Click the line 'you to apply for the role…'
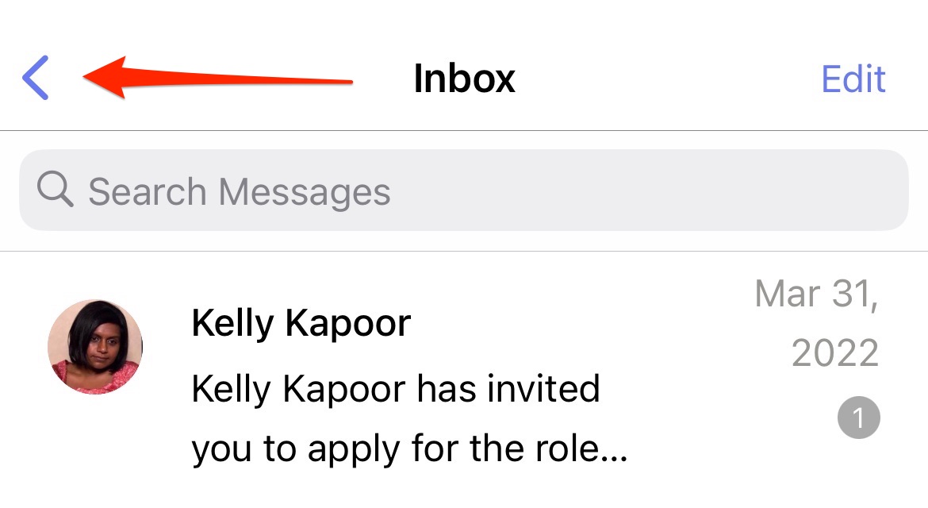This screenshot has height=508, width=928. click(409, 449)
